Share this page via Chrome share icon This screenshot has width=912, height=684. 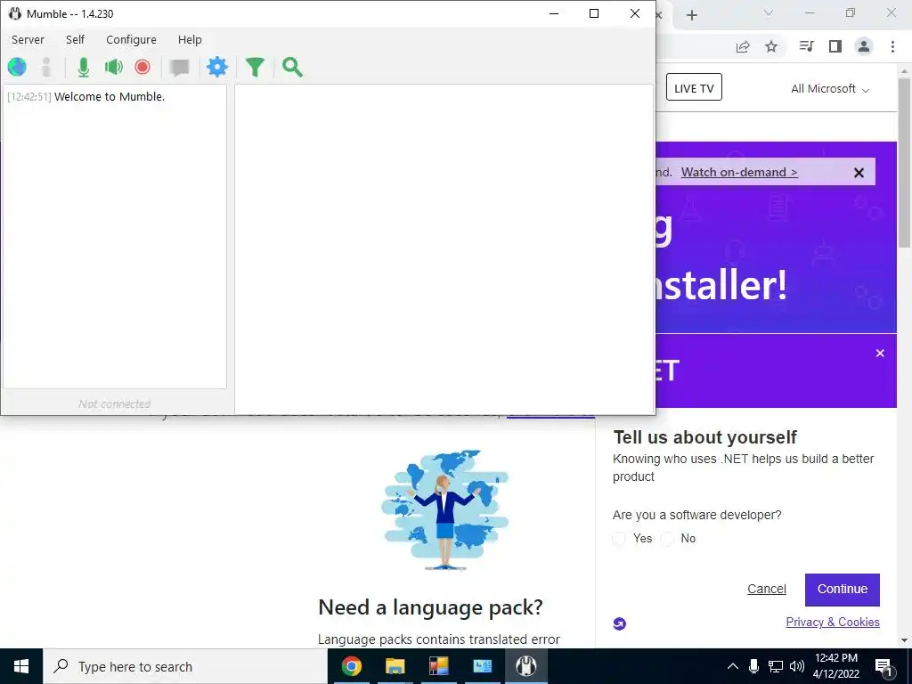[x=743, y=46]
